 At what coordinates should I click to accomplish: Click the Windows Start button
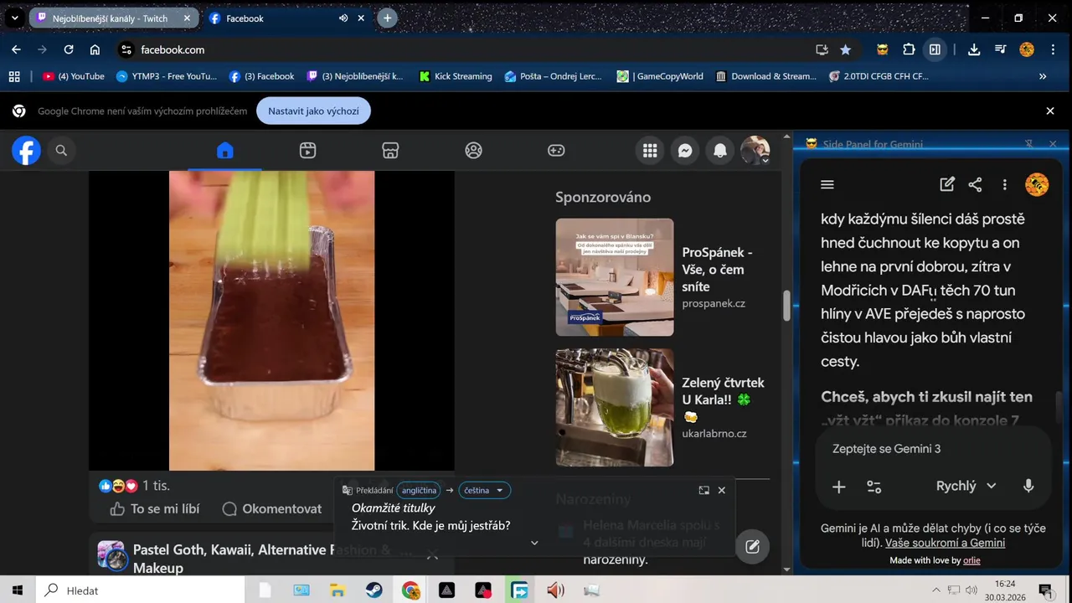tap(17, 590)
